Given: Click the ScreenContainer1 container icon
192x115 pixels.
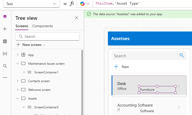Looking at the screenshot, I should (30, 72).
